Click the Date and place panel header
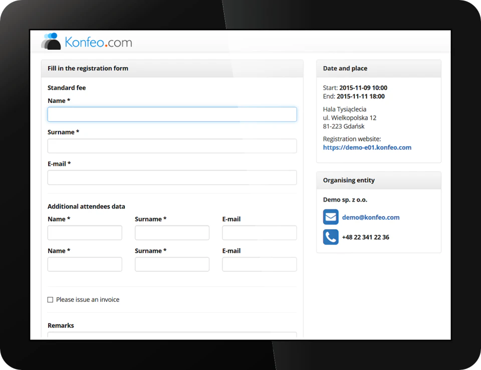The width and height of the screenshot is (481, 370). [x=345, y=68]
